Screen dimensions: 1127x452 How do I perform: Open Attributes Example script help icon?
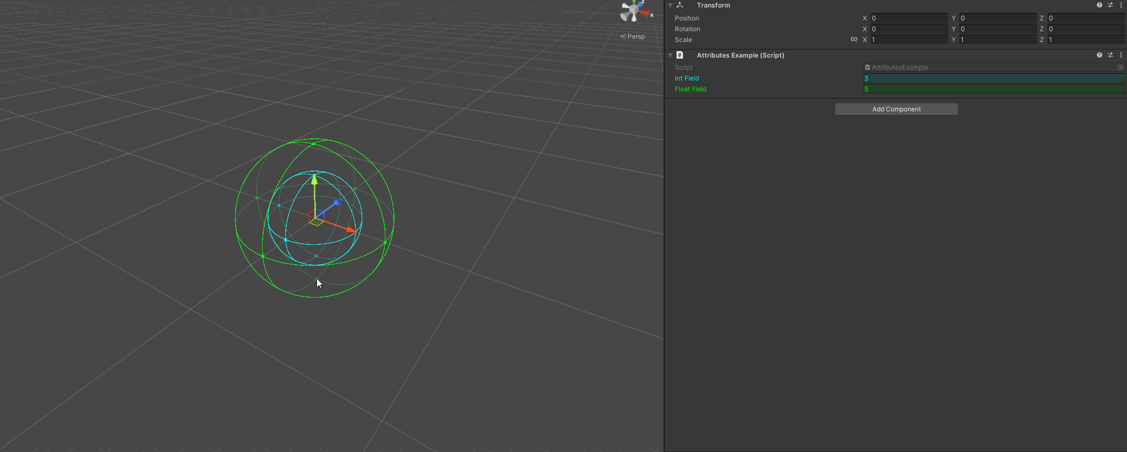tap(1099, 55)
